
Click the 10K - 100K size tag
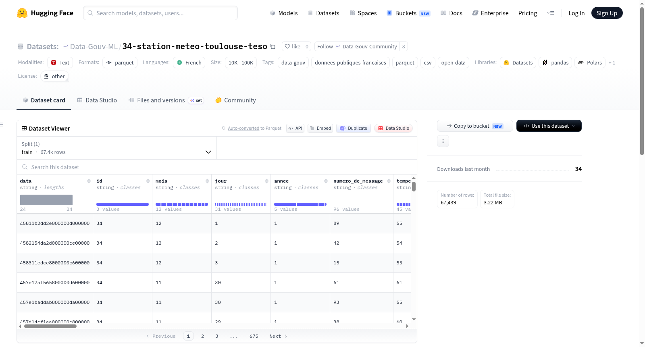[x=241, y=62]
